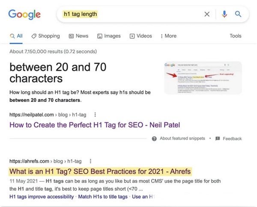257x207 pixels.
Task: Switch to the News tab
Action: tap(78, 36)
